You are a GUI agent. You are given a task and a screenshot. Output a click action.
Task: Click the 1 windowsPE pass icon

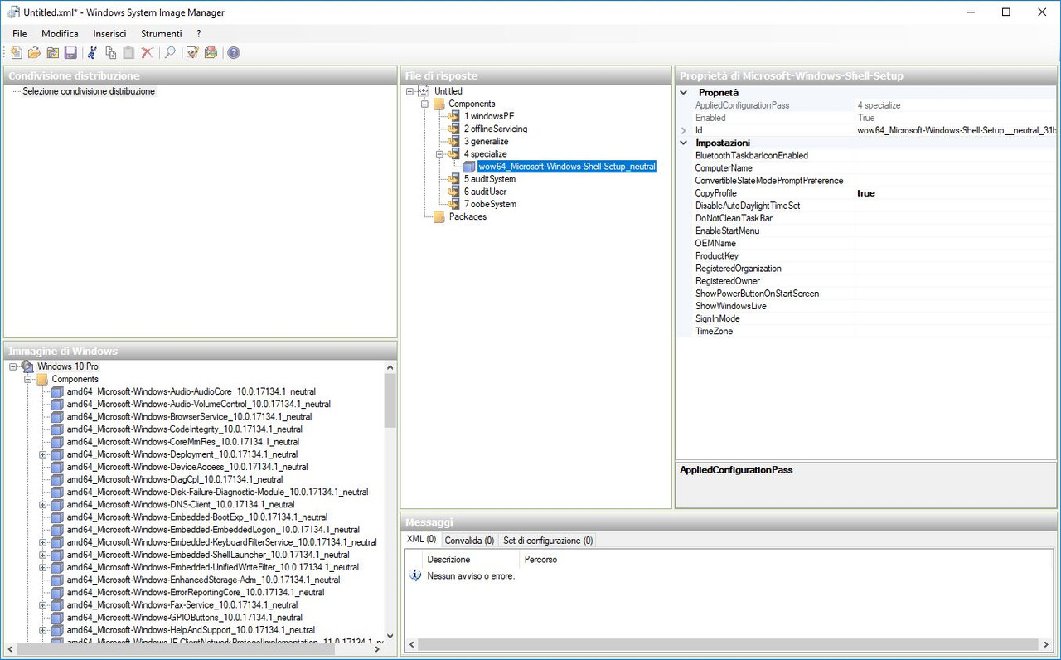click(x=453, y=116)
